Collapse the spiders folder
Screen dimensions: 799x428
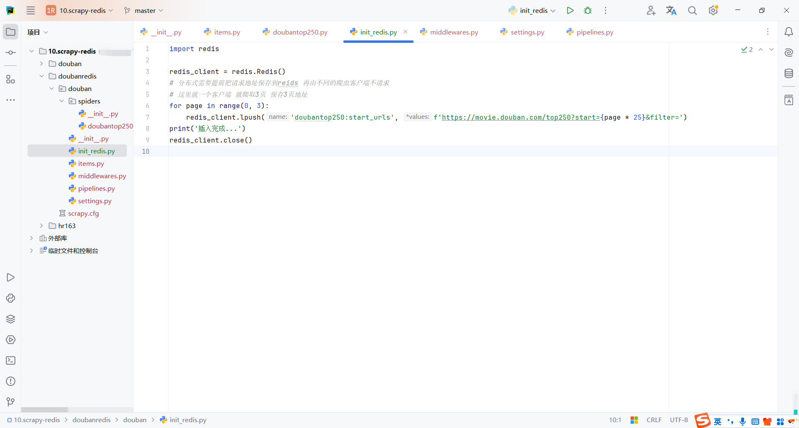tap(62, 101)
